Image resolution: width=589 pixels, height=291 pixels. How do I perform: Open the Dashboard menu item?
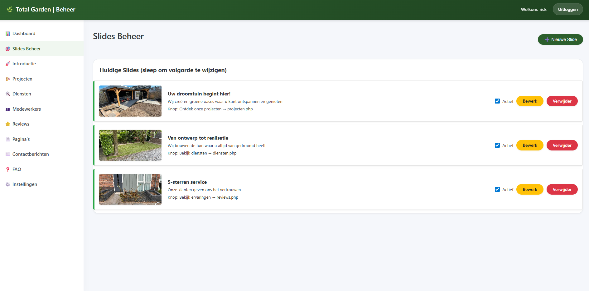[42, 34]
